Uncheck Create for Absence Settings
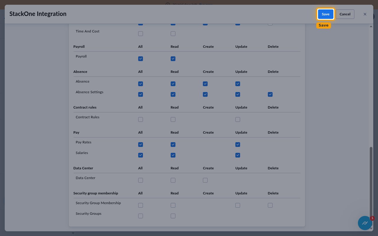378x236 pixels. click(205, 94)
